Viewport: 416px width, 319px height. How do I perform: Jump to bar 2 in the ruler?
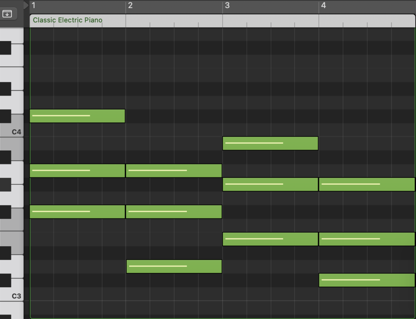(x=130, y=5)
